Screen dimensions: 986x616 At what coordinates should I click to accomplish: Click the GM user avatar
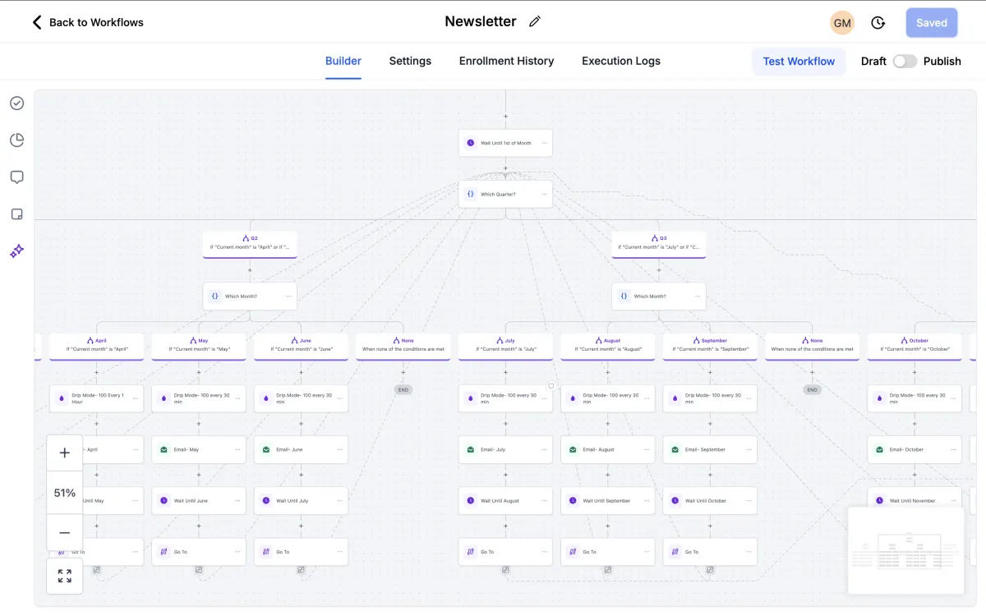pyautogui.click(x=842, y=23)
